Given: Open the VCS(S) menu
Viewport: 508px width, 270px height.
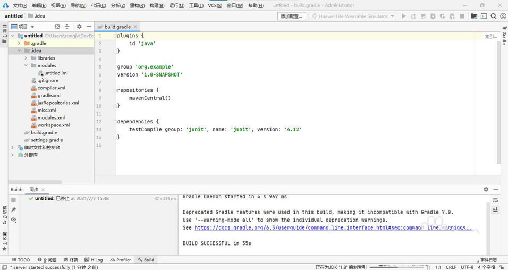Looking at the screenshot, I should (x=215, y=5).
